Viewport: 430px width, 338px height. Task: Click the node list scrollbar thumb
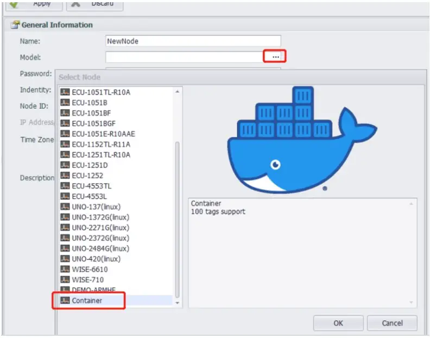click(x=177, y=220)
